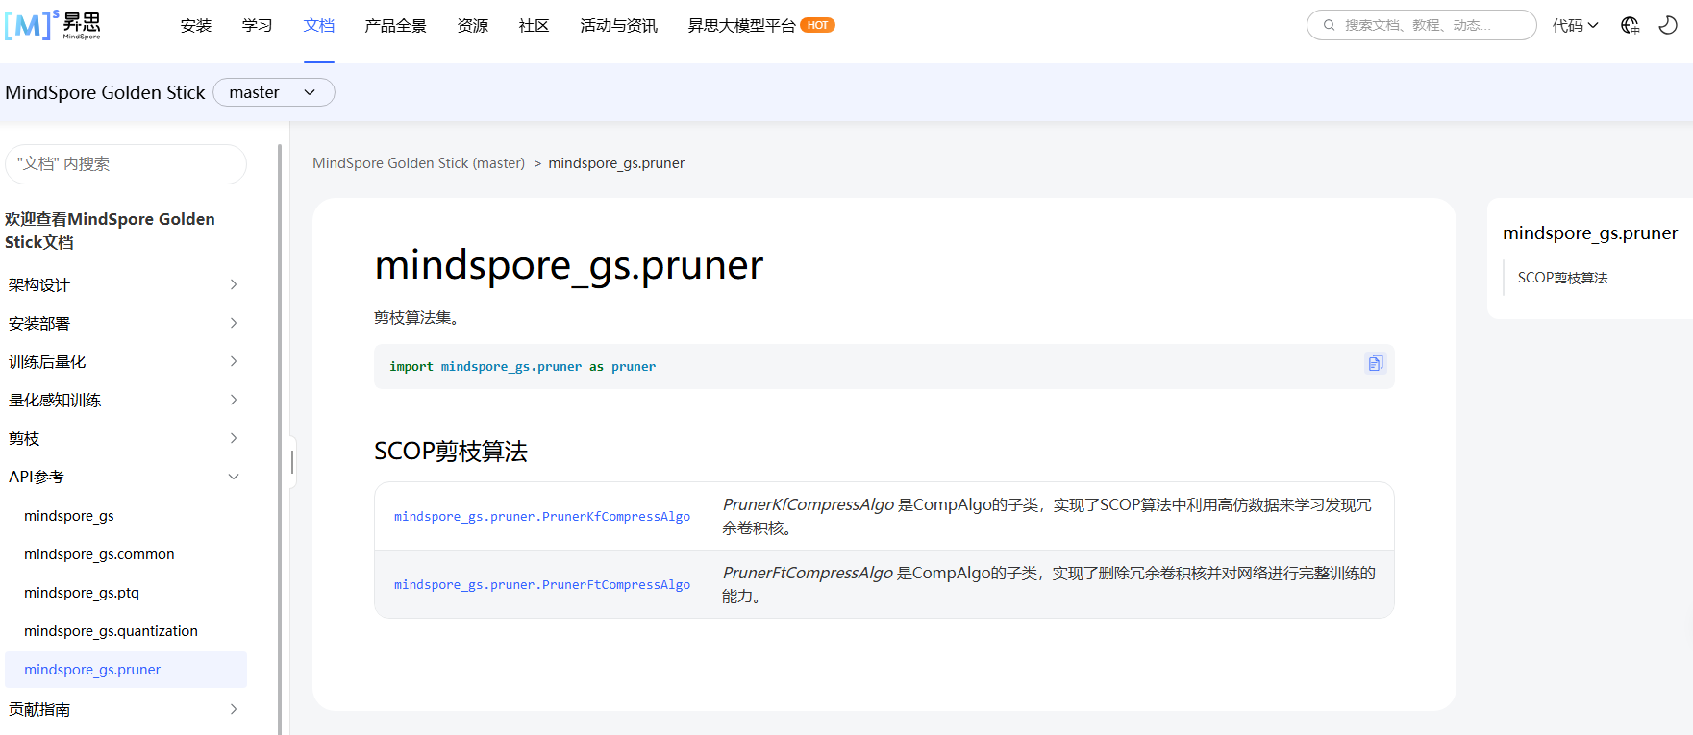Expand the 架构设计 section

[x=234, y=284]
